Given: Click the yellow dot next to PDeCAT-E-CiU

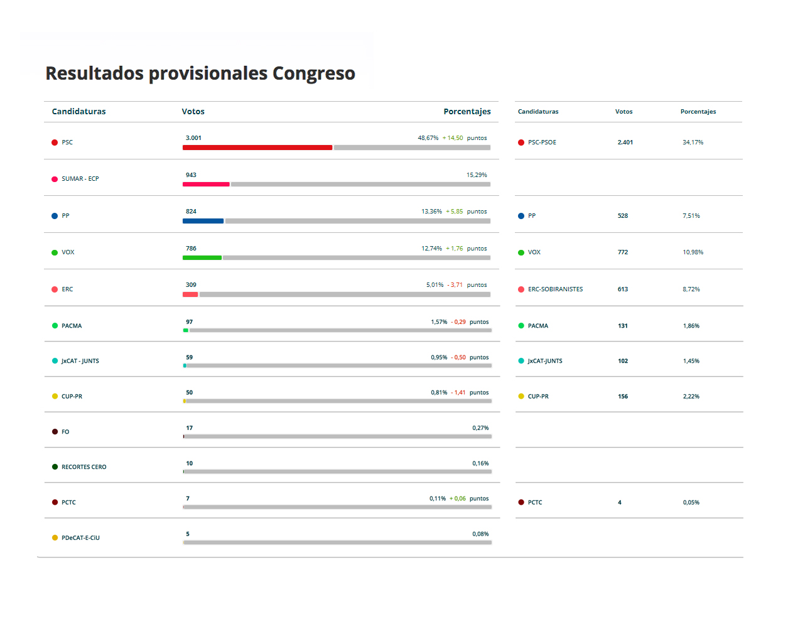Looking at the screenshot, I should pos(55,538).
